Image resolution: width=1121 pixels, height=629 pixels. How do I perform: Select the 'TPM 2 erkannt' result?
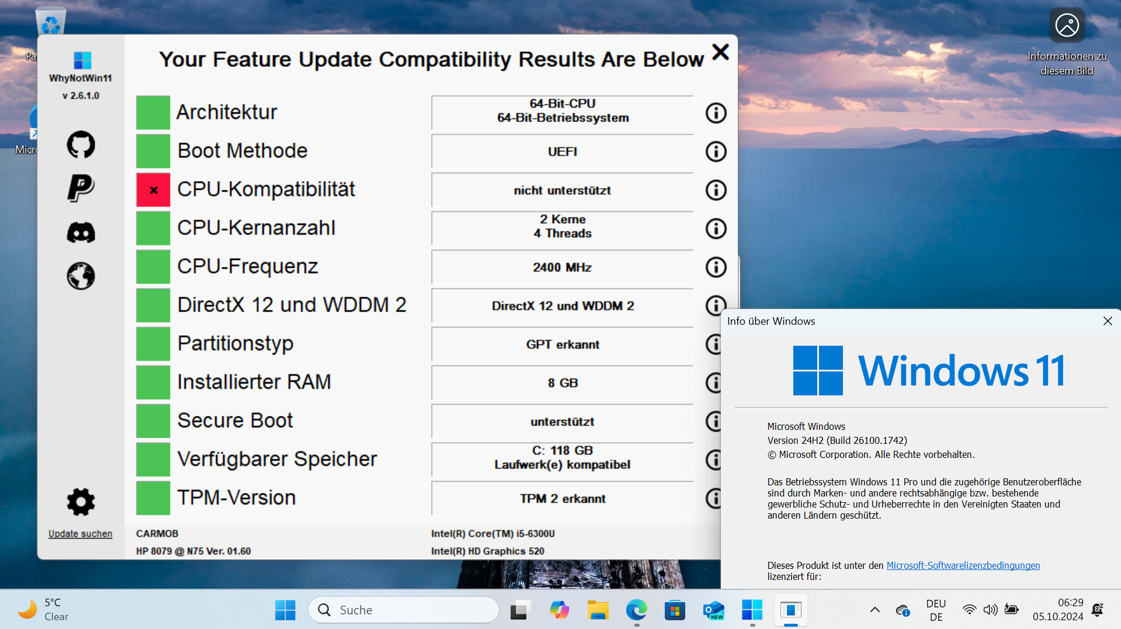point(562,498)
